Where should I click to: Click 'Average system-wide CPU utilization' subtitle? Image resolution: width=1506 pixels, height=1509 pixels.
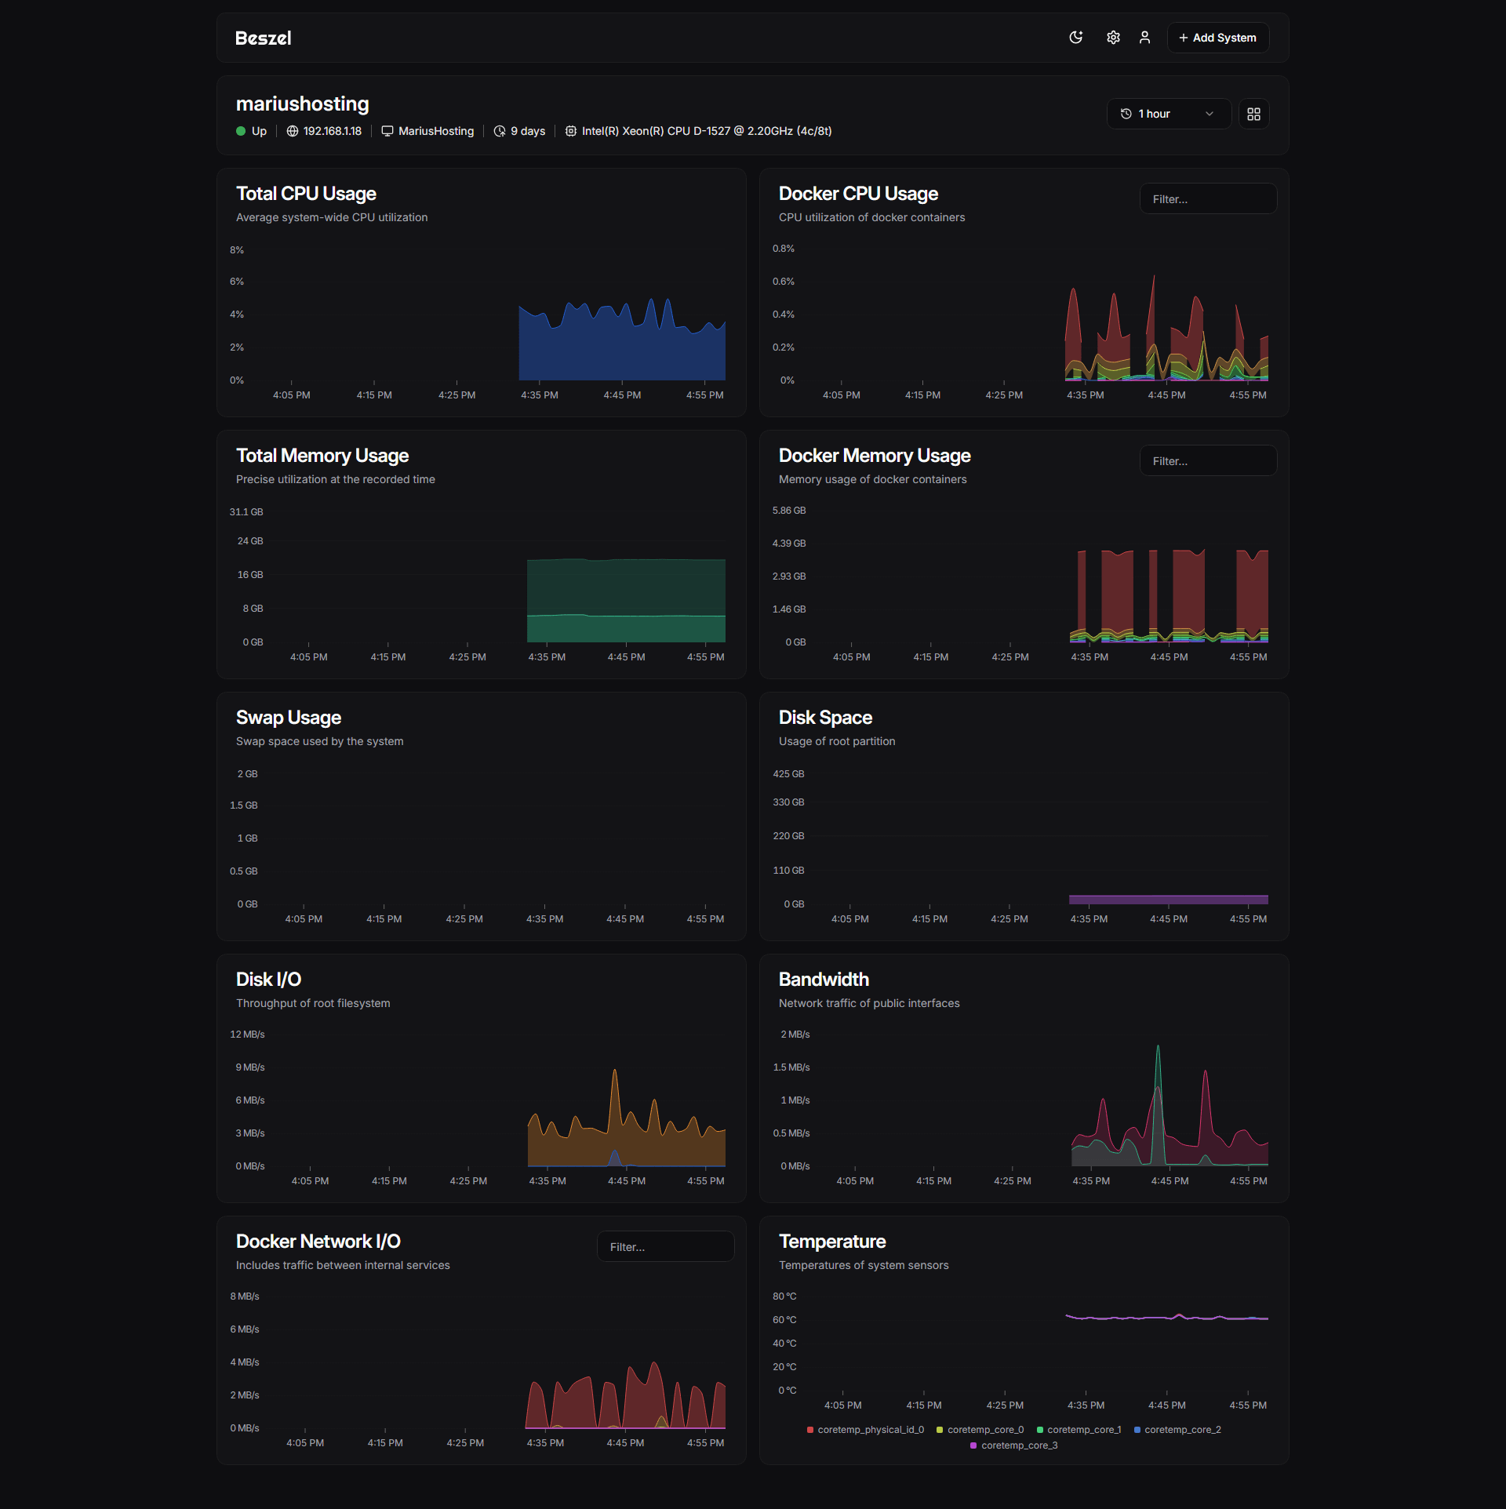(x=332, y=217)
